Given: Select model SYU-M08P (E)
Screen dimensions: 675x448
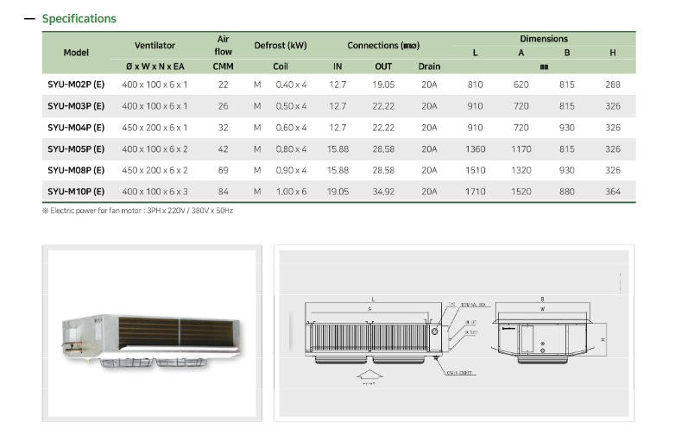Looking at the screenshot, I should (x=76, y=170).
